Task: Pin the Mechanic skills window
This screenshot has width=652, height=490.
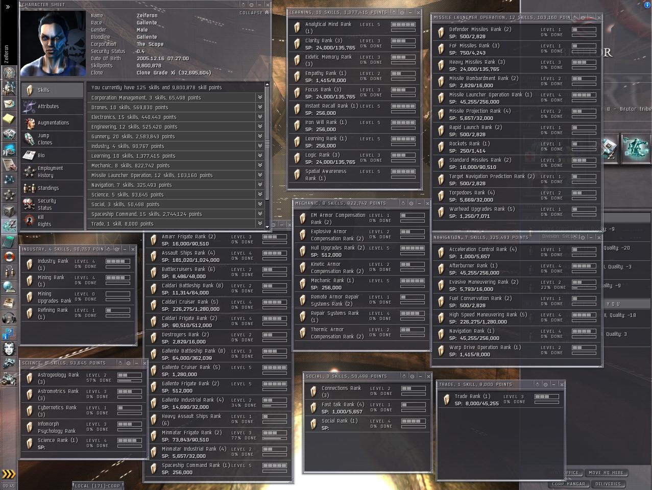Action: (411, 203)
